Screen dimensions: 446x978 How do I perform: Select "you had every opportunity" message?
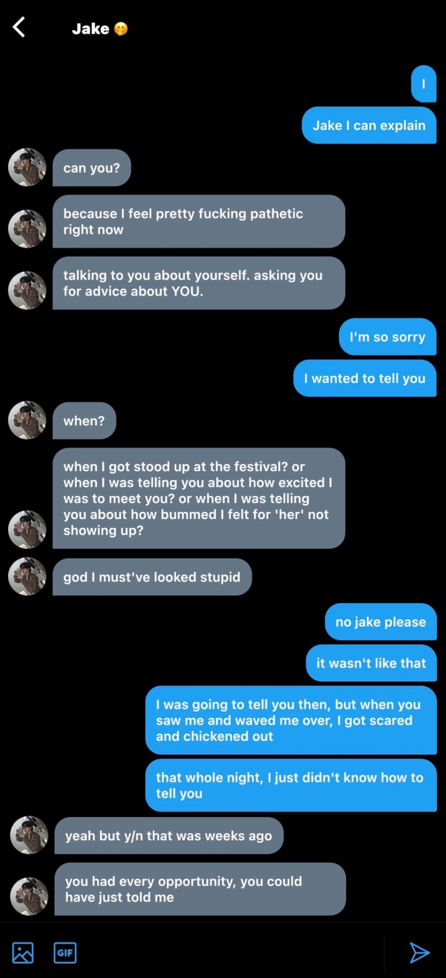200,889
